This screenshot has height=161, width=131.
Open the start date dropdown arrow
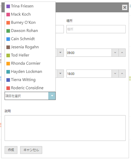60,53
